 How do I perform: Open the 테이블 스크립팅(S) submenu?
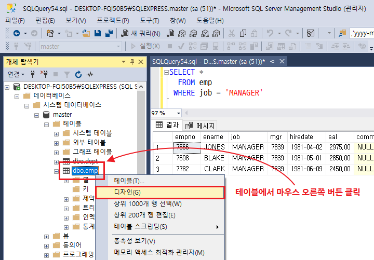pos(160,227)
